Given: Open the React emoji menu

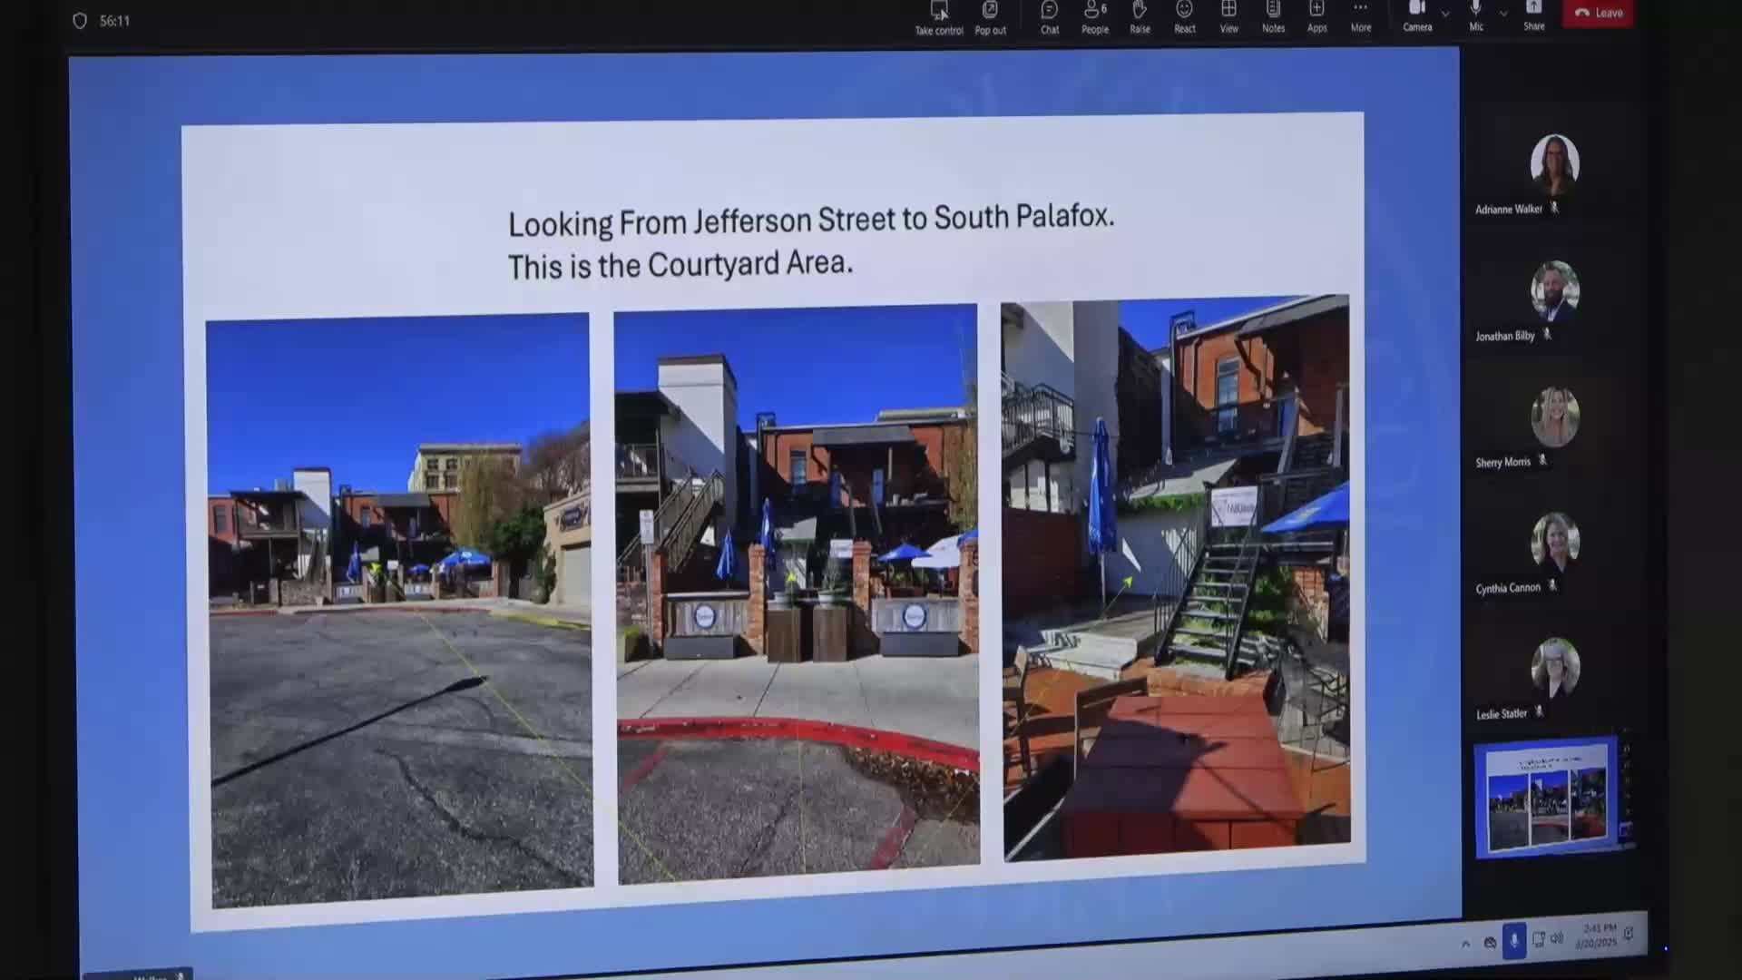Looking at the screenshot, I should (x=1184, y=16).
